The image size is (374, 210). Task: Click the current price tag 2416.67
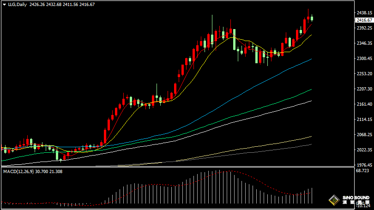click(364, 20)
